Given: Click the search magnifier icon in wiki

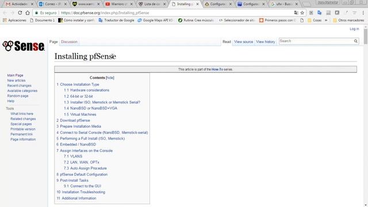Looking at the screenshot, I should [x=356, y=41].
